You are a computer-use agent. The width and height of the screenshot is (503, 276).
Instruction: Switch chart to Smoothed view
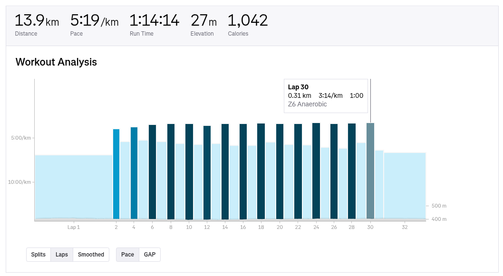91,255
